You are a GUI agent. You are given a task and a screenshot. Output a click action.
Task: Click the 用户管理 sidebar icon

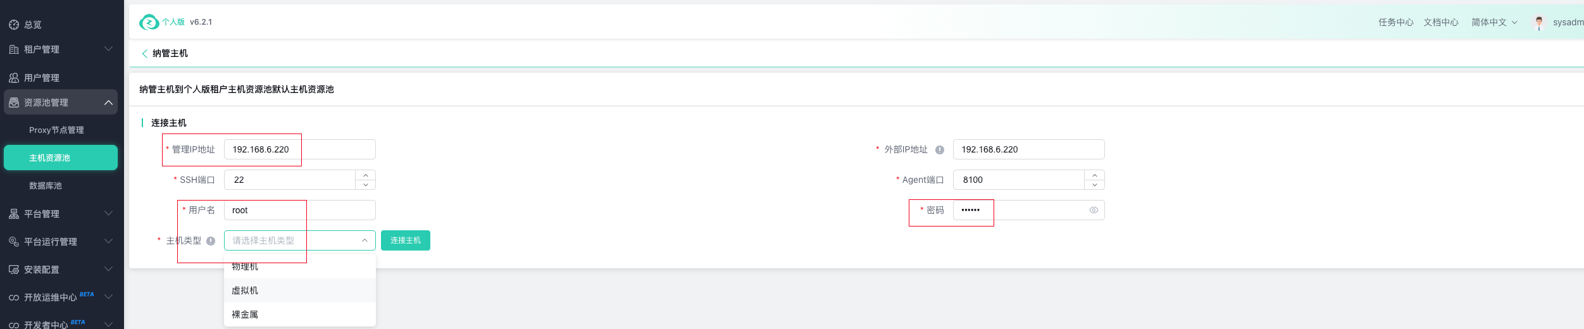[14, 78]
